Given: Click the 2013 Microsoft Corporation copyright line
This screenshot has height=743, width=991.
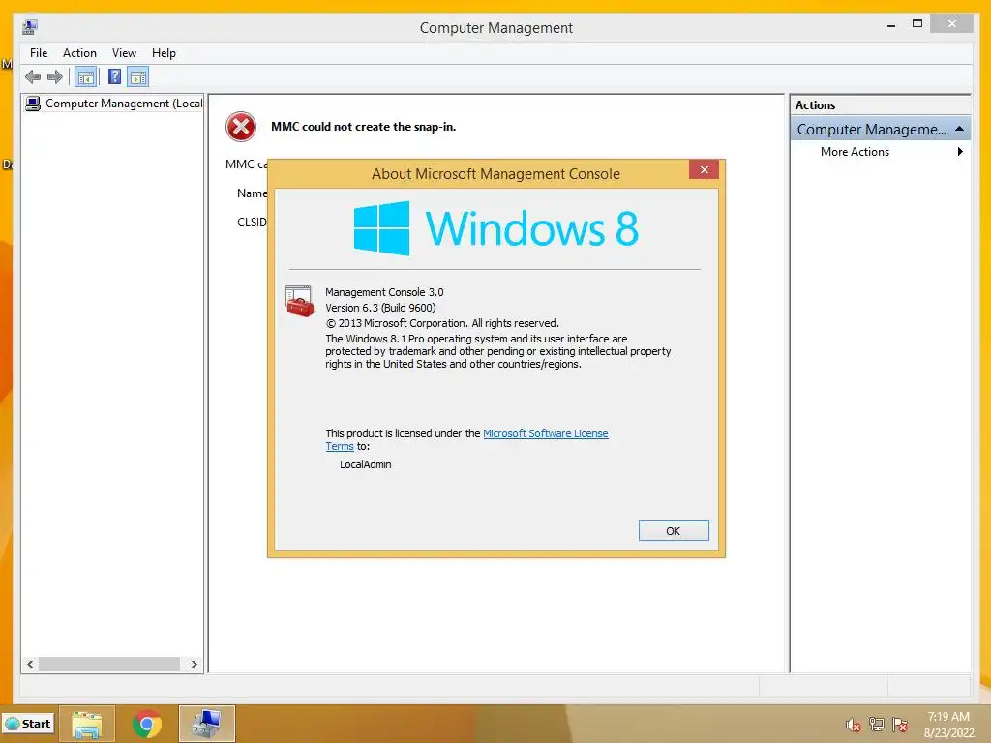Looking at the screenshot, I should [442, 323].
